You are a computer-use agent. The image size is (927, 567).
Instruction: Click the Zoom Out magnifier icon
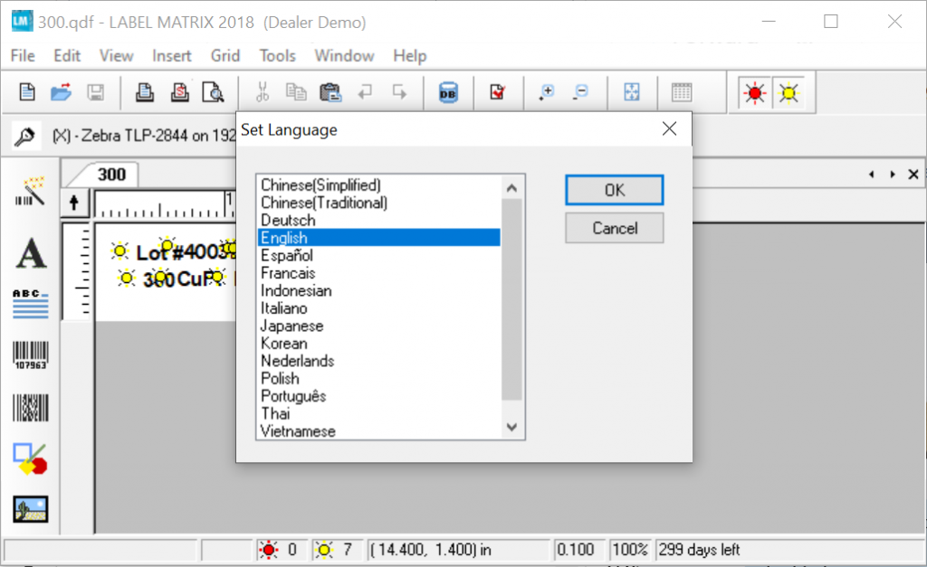tap(581, 92)
